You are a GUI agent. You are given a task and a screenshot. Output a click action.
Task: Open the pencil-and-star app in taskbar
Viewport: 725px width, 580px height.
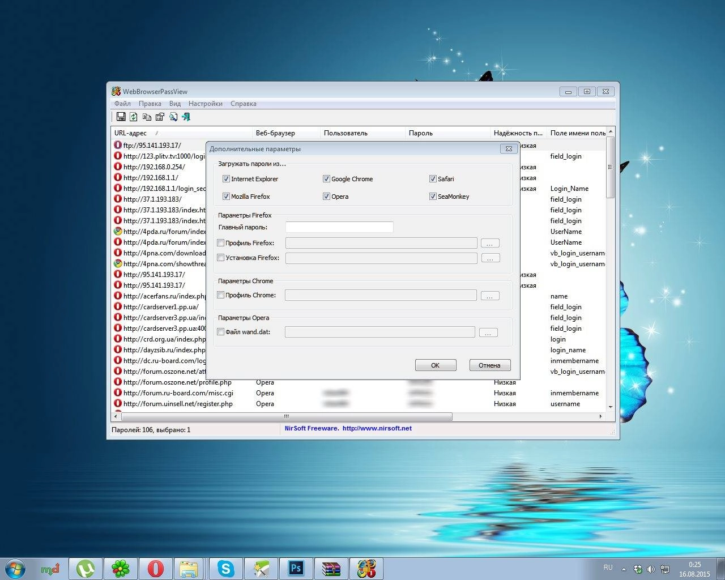coord(261,569)
